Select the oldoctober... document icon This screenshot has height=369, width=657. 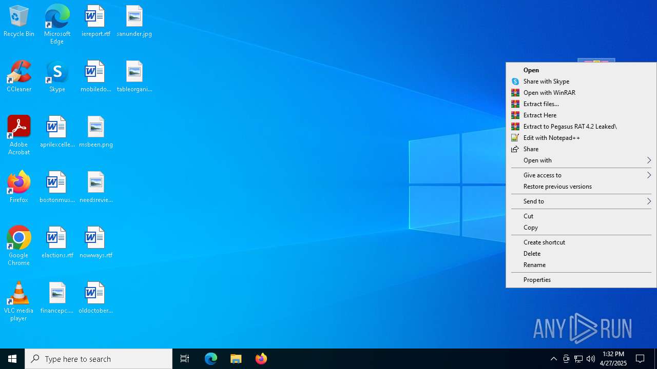click(95, 298)
